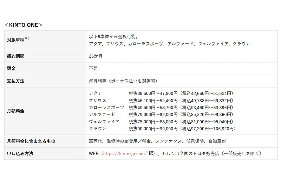This screenshot has height=187, width=281.
Task: Select アルファード in the monthly fee list
Action: [x=102, y=114]
